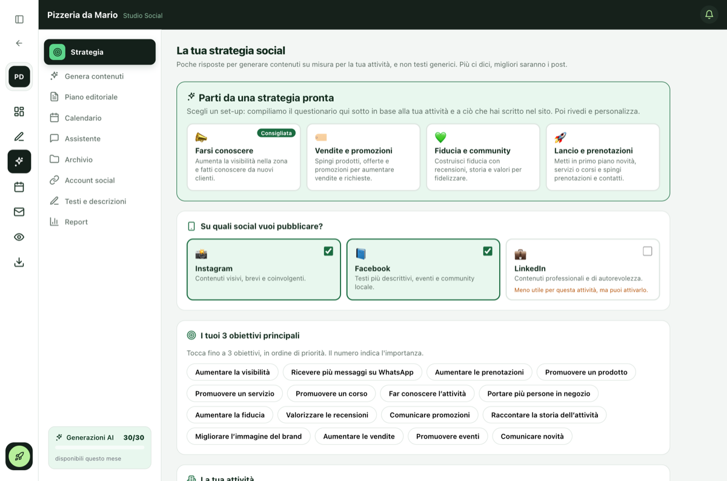Open Report menu item
This screenshot has width=727, height=481.
point(100,222)
